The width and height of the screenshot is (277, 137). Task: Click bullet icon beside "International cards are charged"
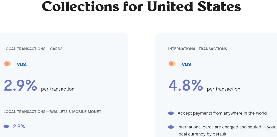[171, 127]
